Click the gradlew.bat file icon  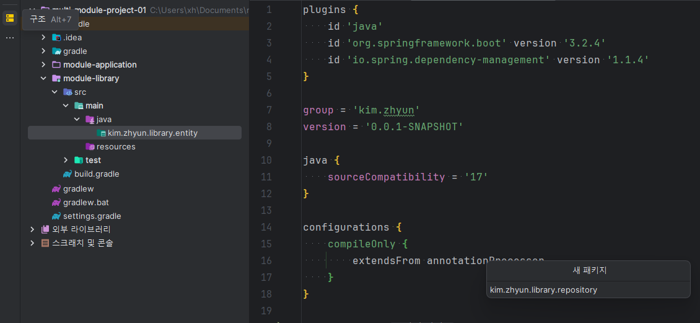point(56,202)
